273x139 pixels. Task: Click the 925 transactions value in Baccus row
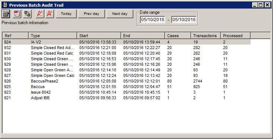tap(197, 87)
